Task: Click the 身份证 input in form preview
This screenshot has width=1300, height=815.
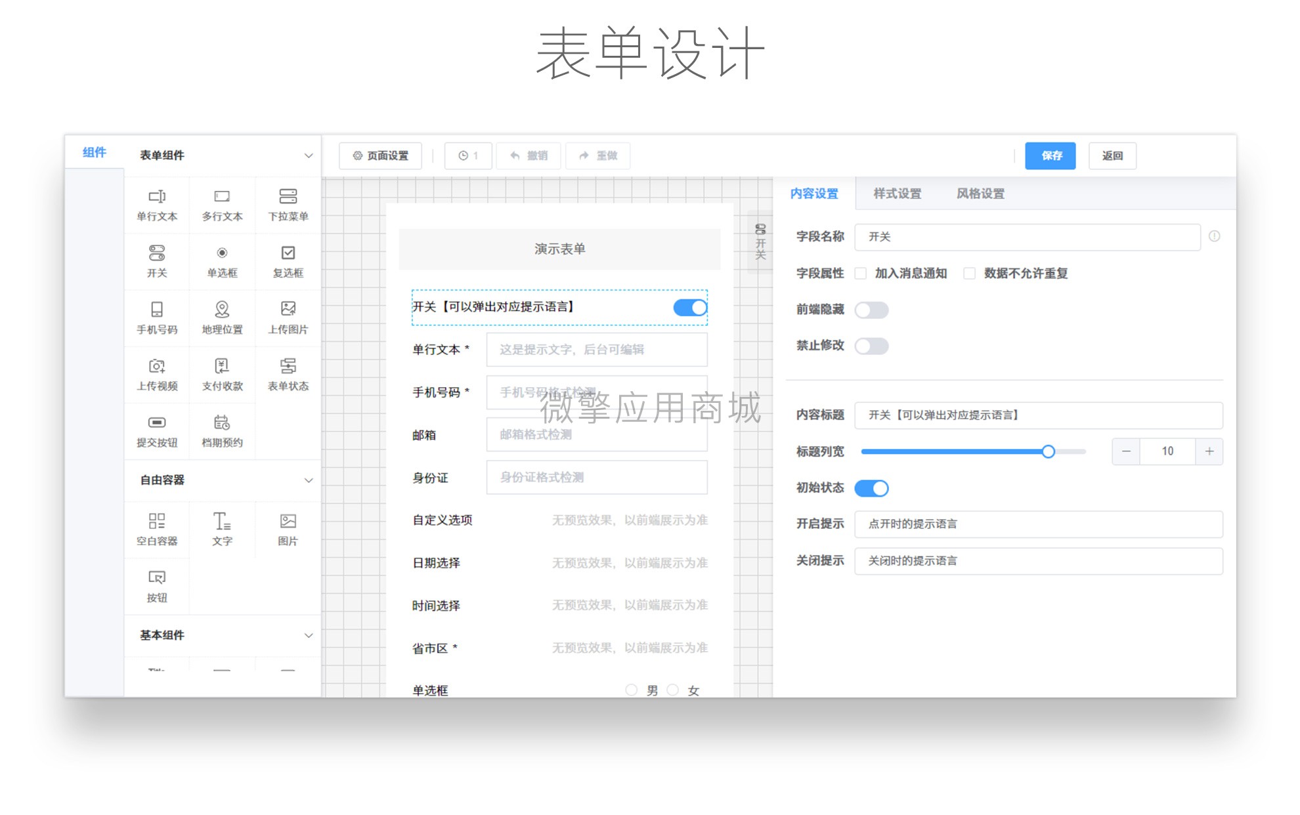Action: click(x=597, y=478)
